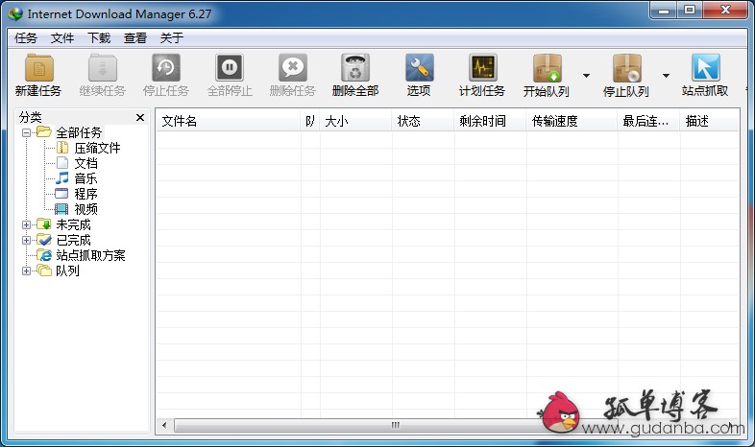Open the 下载 menu
The height and width of the screenshot is (447, 755).
(x=99, y=38)
